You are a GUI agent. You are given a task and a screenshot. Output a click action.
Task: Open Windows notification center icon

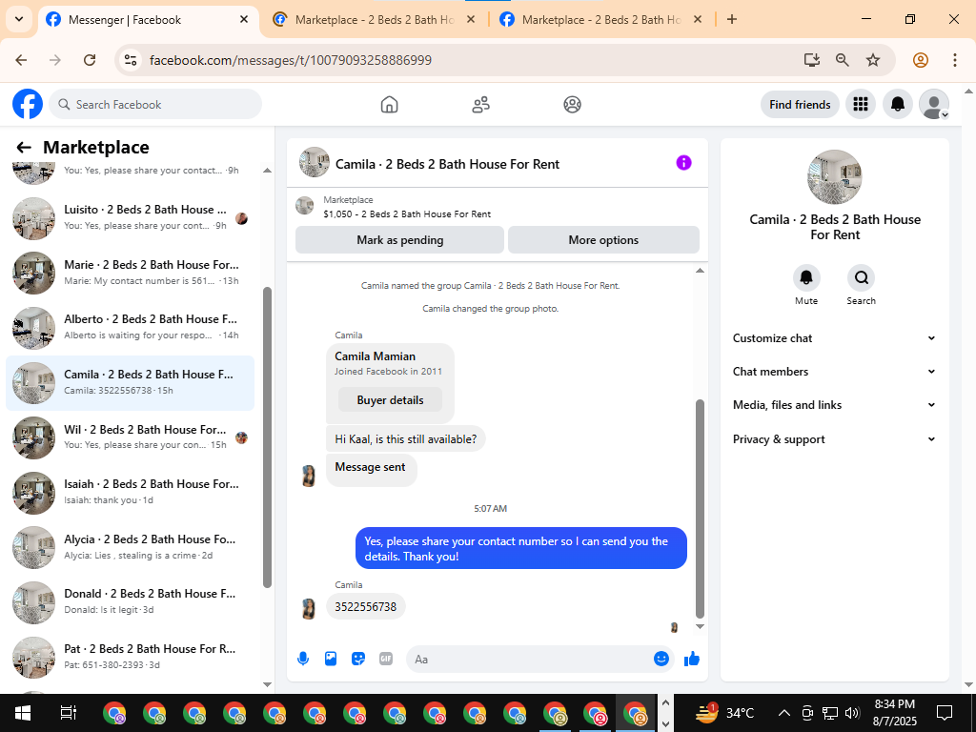(x=945, y=713)
